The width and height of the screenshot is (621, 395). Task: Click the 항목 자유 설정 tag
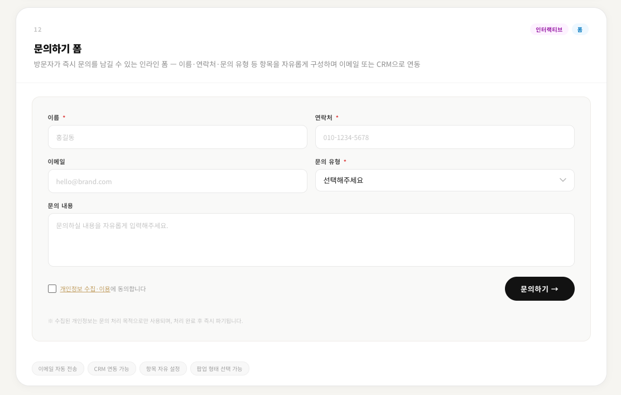[x=163, y=369]
